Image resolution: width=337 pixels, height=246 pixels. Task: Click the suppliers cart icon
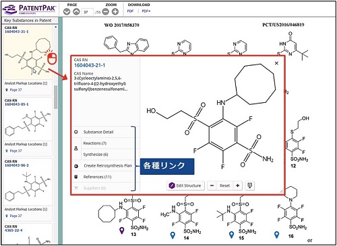coord(76,188)
